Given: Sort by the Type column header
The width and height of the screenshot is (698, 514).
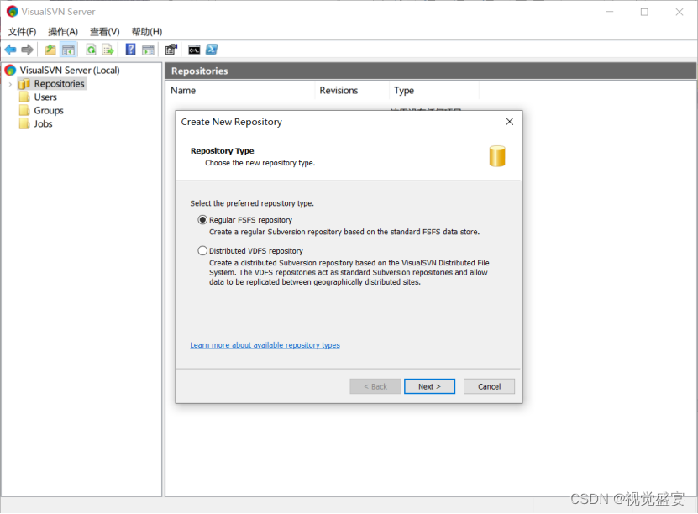Looking at the screenshot, I should [434, 91].
